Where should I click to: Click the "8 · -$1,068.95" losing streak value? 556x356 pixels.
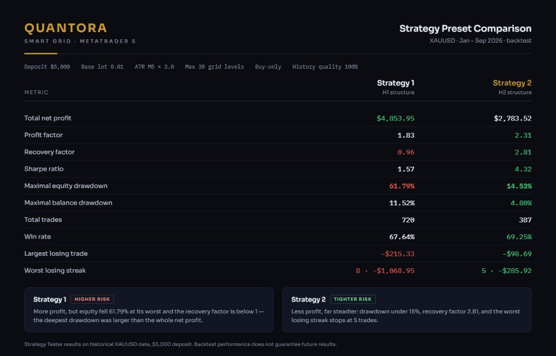[x=385, y=271]
